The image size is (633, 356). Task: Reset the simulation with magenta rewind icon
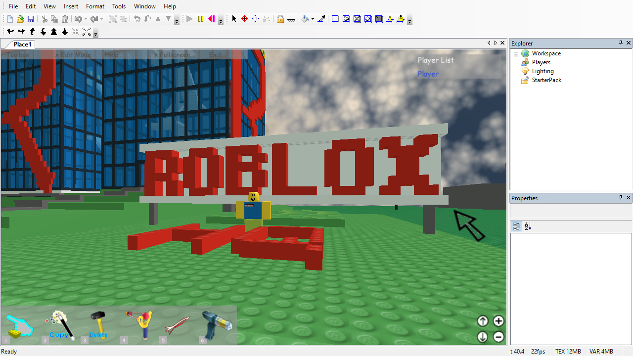(212, 19)
